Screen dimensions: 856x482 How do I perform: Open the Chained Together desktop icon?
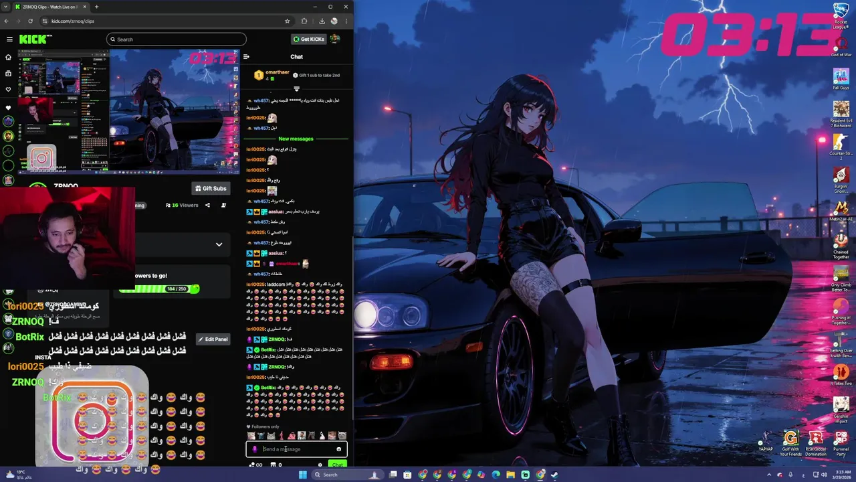click(x=841, y=245)
